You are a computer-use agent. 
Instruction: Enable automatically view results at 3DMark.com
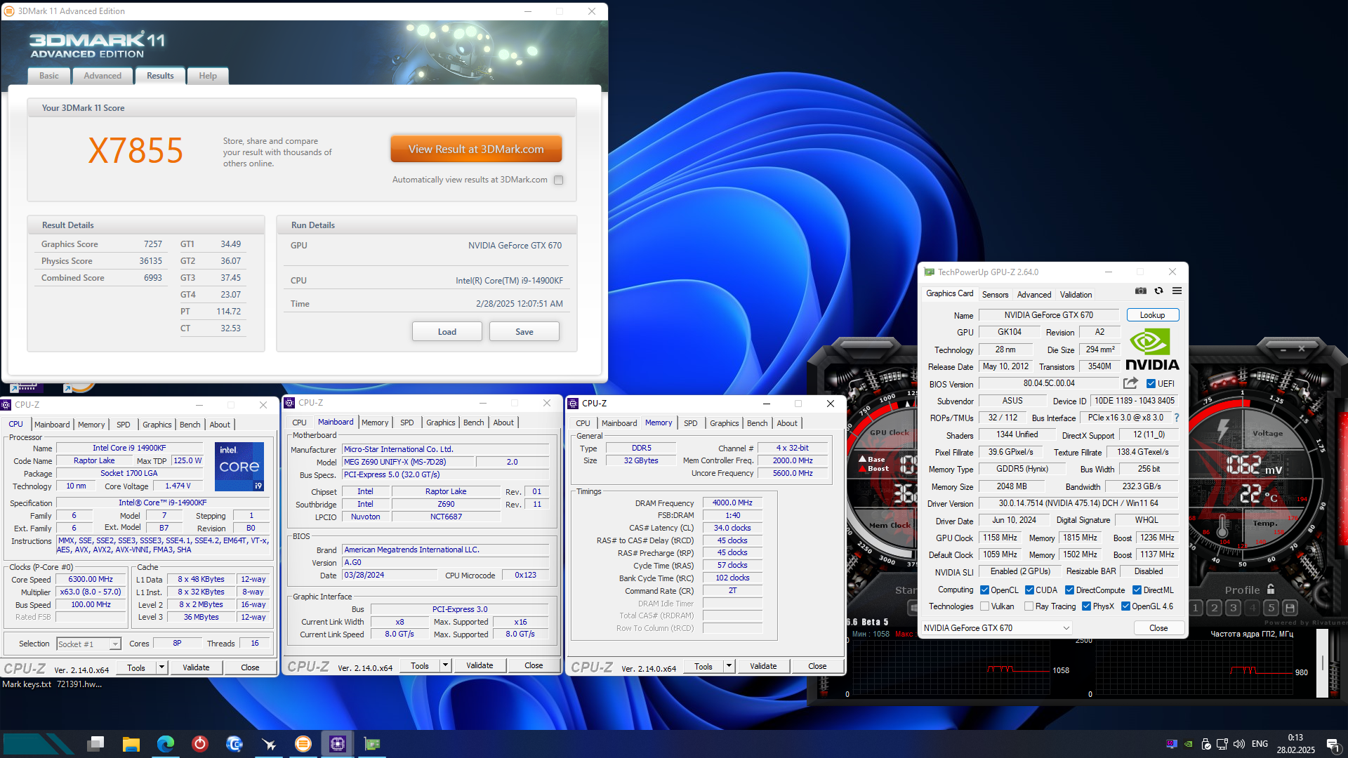[x=559, y=180]
